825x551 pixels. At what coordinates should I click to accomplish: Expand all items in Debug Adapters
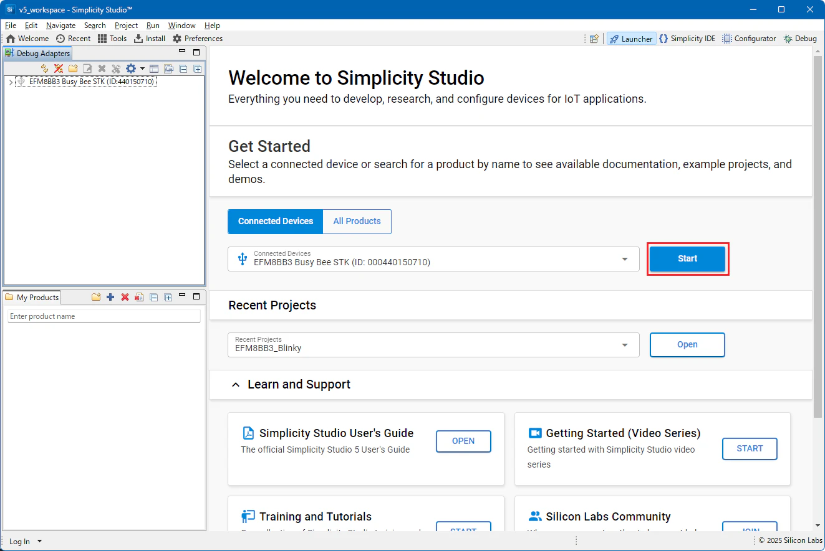tap(197, 68)
